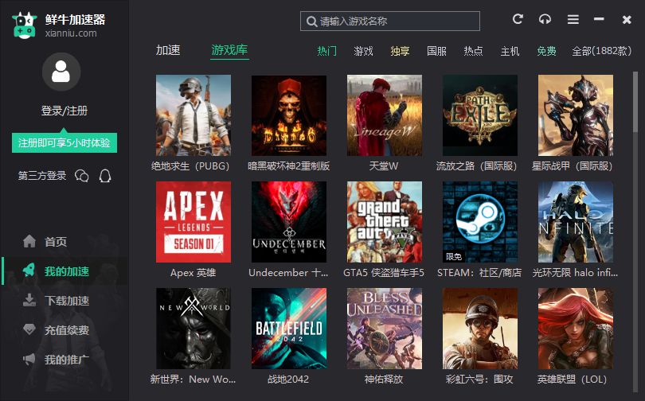Select the Halo Infinite game cover
The image size is (645, 401).
(x=576, y=222)
